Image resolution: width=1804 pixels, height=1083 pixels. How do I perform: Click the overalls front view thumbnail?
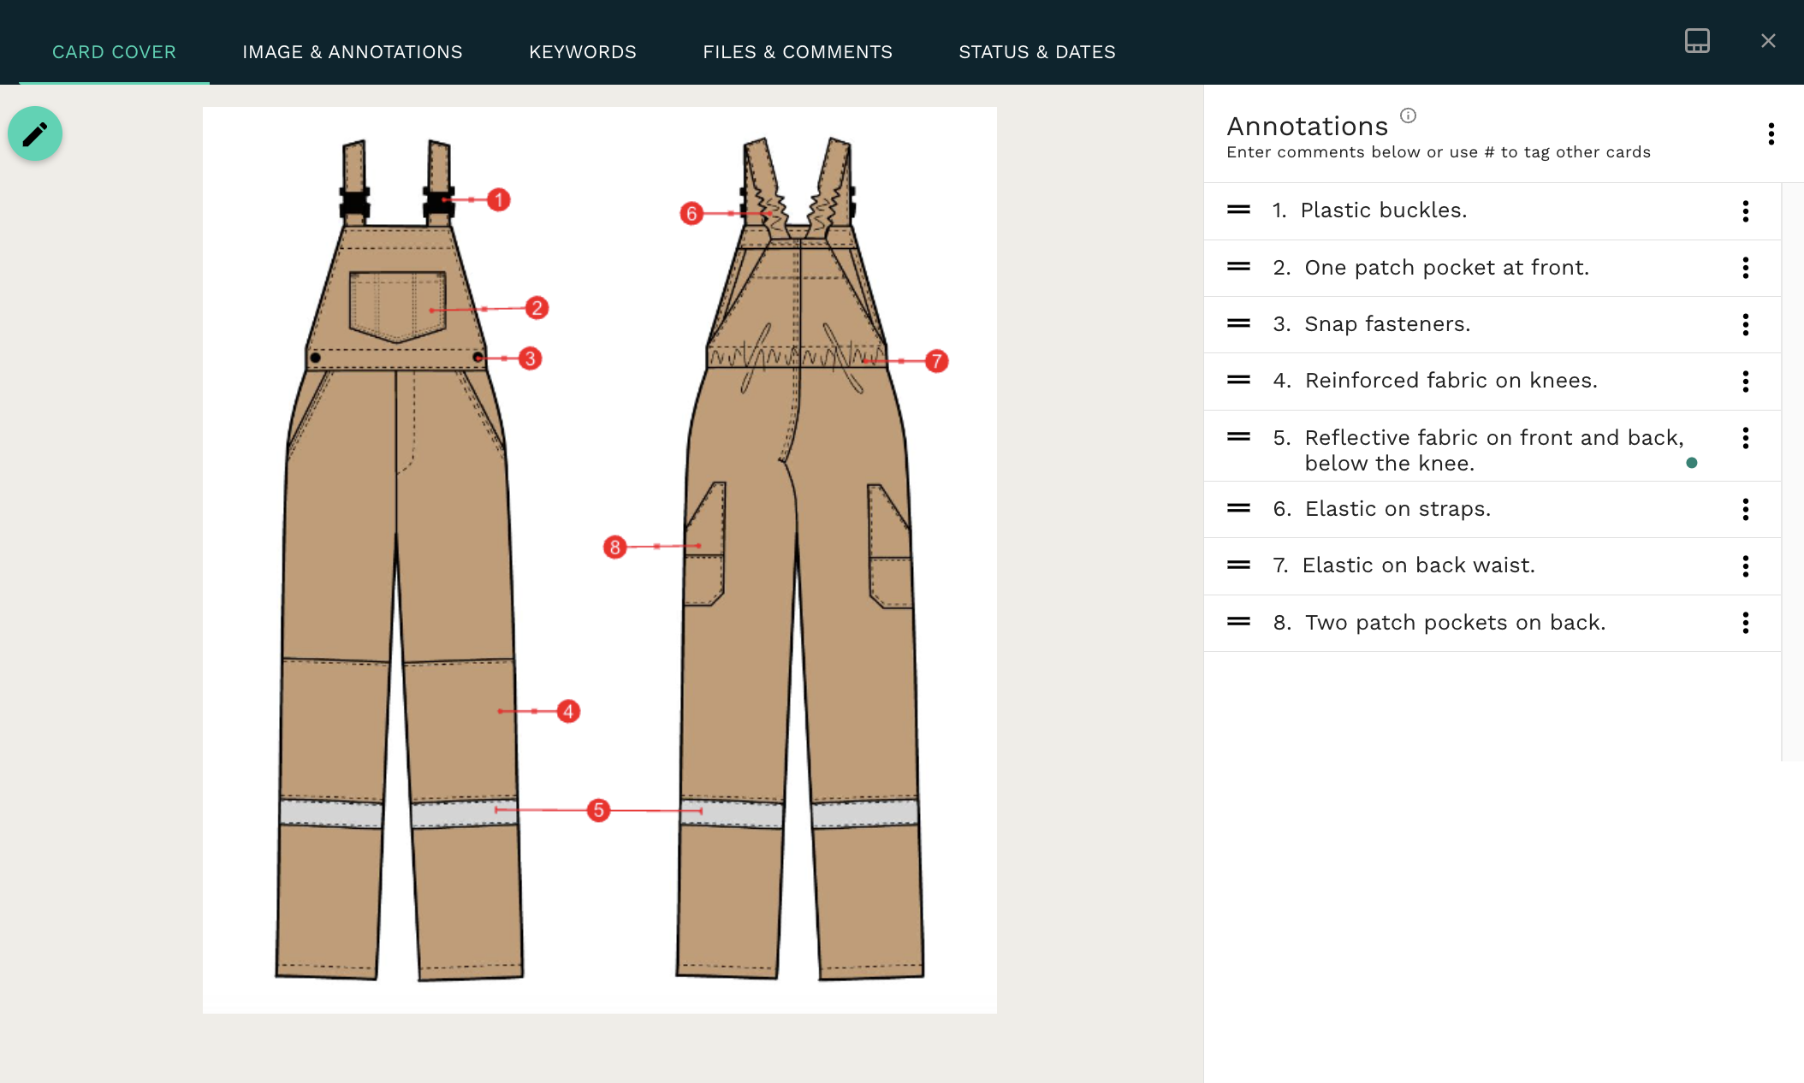click(x=387, y=553)
